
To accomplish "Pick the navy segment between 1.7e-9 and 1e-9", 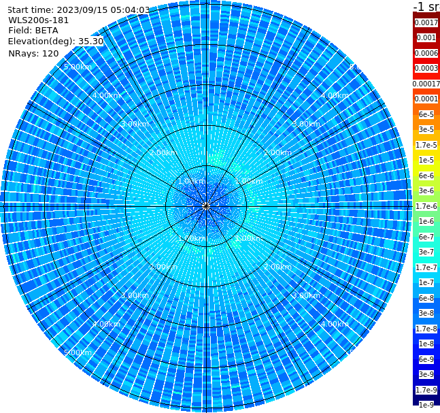I will coord(426,397).
